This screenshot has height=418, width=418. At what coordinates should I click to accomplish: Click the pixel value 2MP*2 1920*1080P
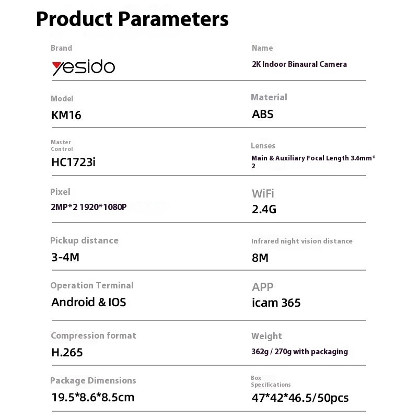click(88, 207)
